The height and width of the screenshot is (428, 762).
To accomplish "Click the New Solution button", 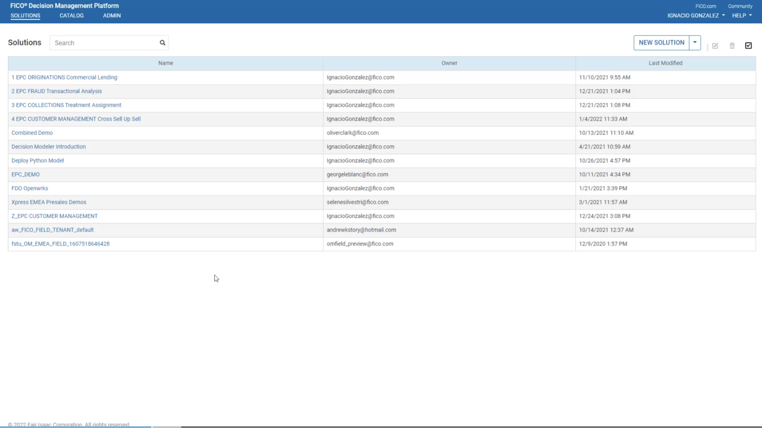I will 661,43.
